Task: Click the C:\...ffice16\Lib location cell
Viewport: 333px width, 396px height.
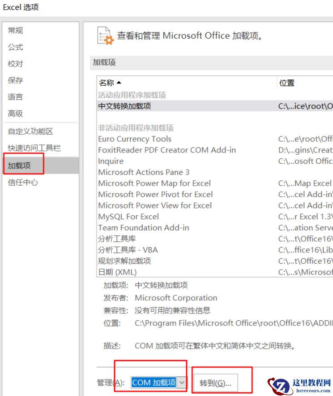Action: (305, 250)
